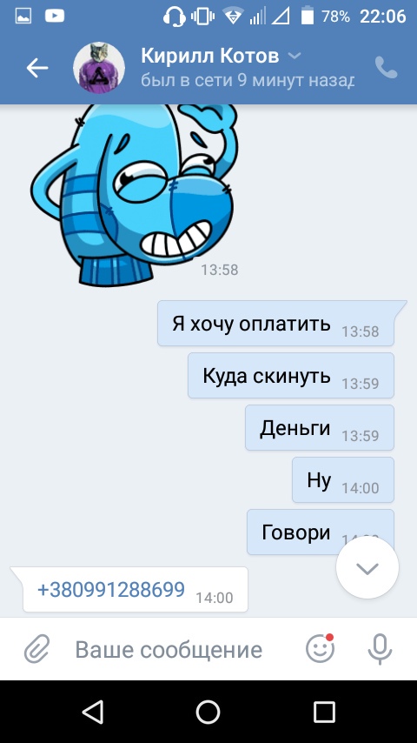The image size is (417, 743).
Task: Tap the Говори message bubble
Action: 321,532
